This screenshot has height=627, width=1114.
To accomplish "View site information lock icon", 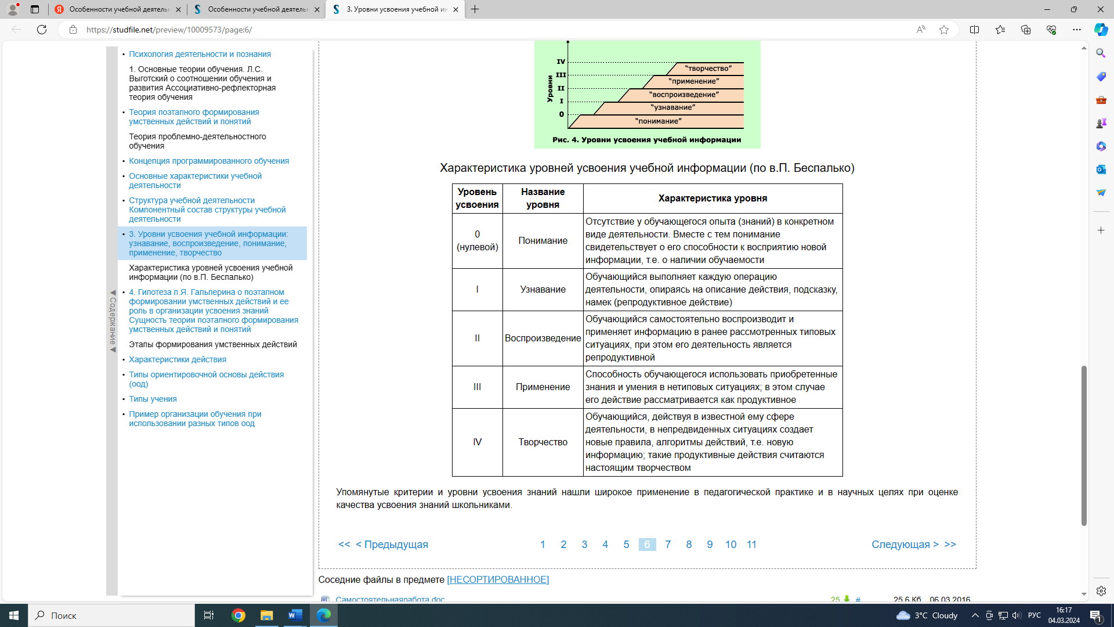I will click(73, 30).
